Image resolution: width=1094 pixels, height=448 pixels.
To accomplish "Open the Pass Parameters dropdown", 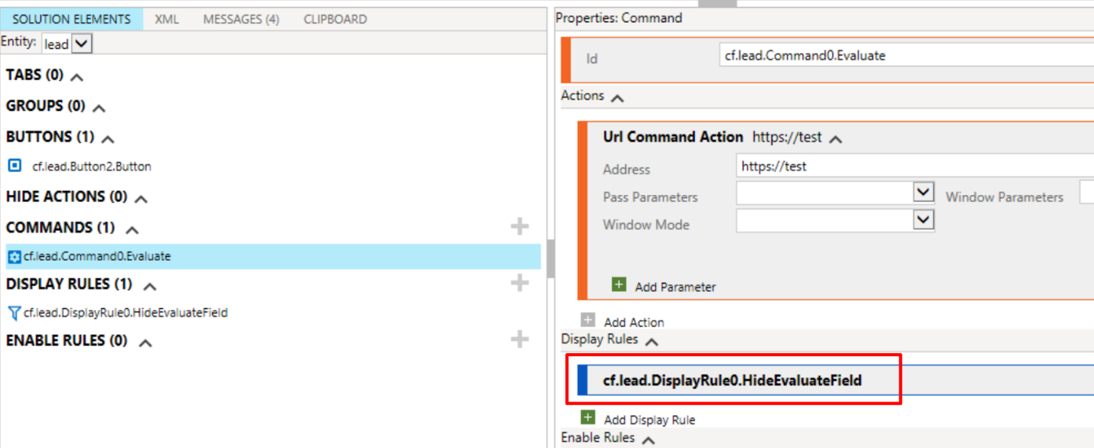I will [924, 193].
